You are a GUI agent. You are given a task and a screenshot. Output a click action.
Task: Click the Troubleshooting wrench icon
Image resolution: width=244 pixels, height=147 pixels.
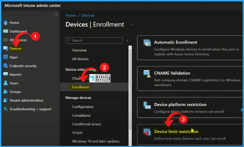click(x=6, y=109)
